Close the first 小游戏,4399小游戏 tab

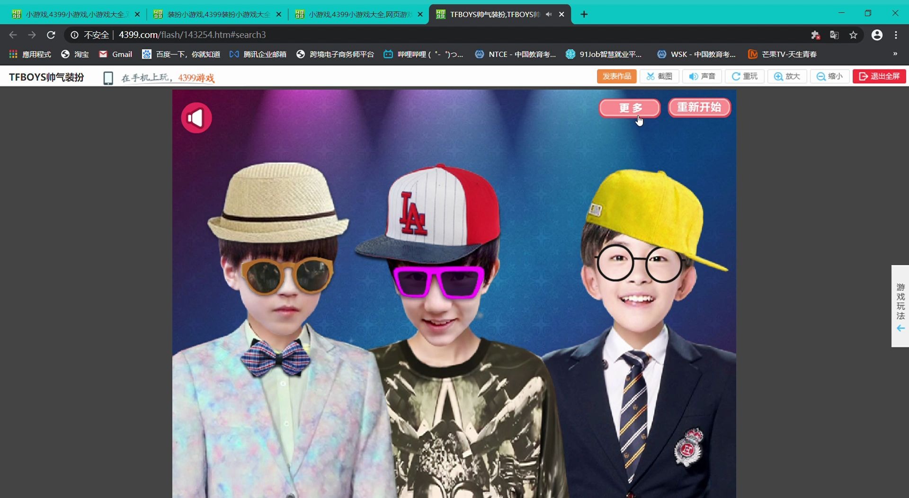[x=137, y=14]
